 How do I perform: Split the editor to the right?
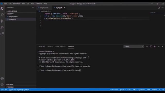coord(159,8)
